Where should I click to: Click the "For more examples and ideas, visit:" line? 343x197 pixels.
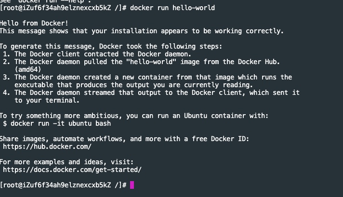coord(66,162)
